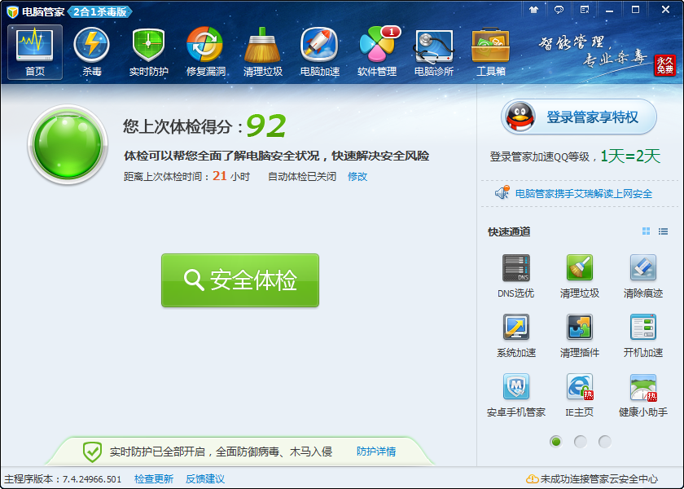Open 软件管理 with the red badge
This screenshot has width=684, height=489.
click(x=376, y=51)
